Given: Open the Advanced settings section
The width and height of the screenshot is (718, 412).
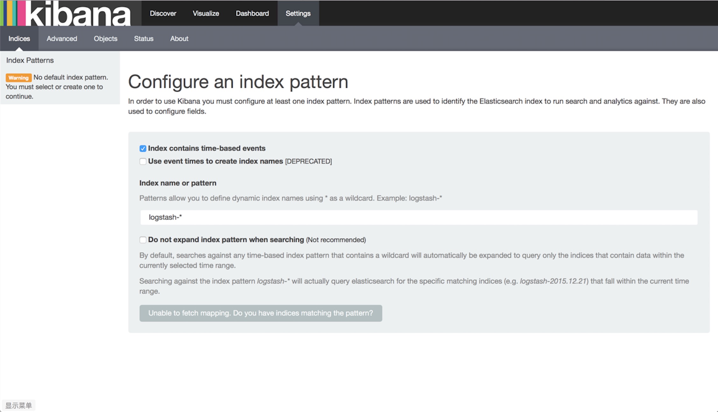Looking at the screenshot, I should click(62, 38).
